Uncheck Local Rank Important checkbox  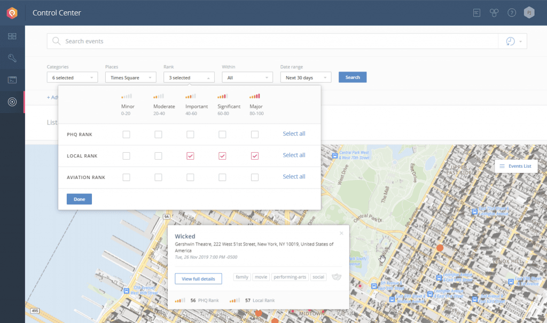190,156
